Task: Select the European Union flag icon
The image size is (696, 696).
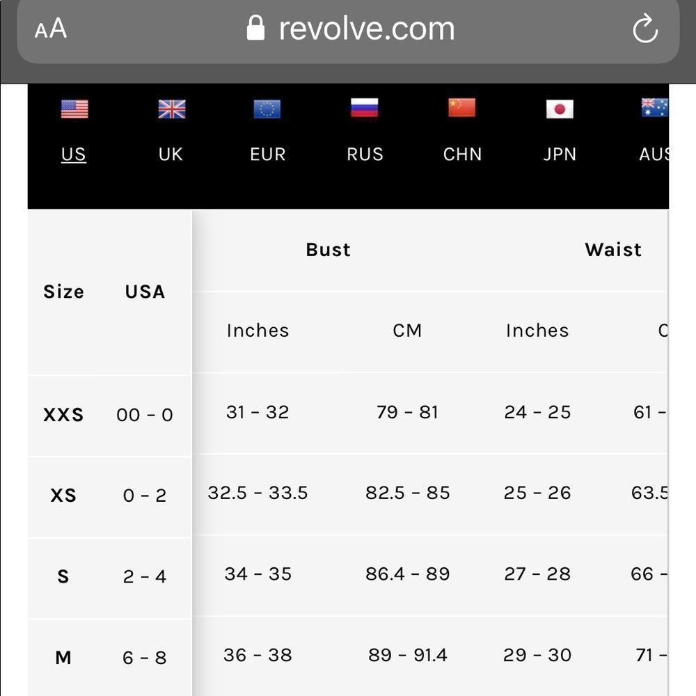Action: click(x=267, y=109)
